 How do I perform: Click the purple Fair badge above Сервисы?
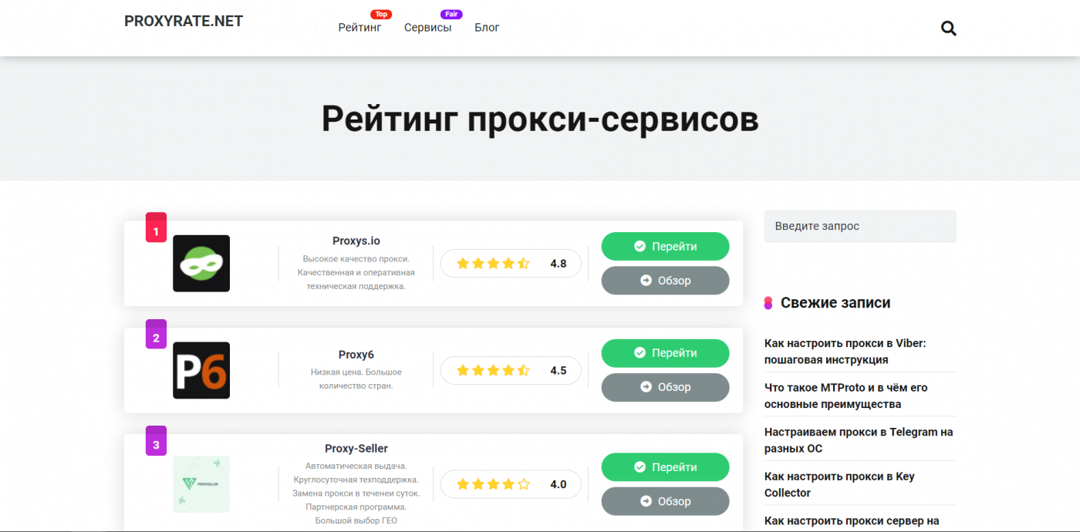coord(451,14)
